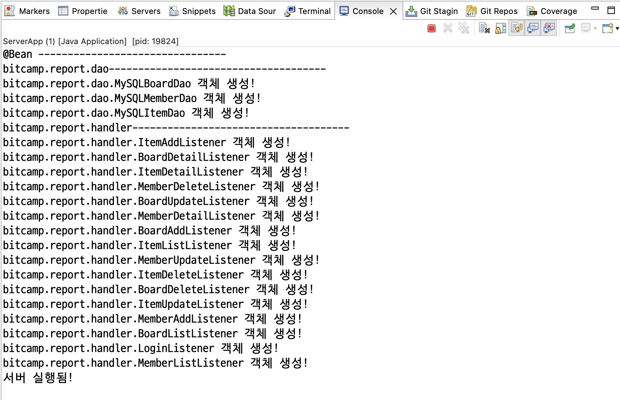
Task: Click the MemberAddListener output line
Action: pos(152,319)
